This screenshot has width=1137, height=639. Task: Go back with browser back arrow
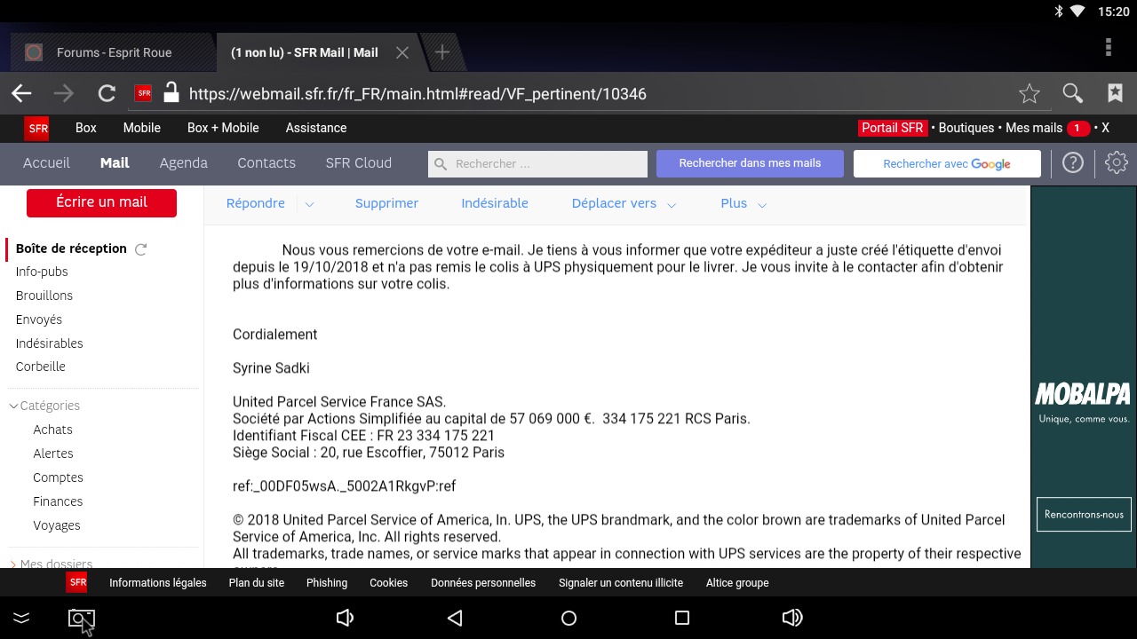coord(21,93)
